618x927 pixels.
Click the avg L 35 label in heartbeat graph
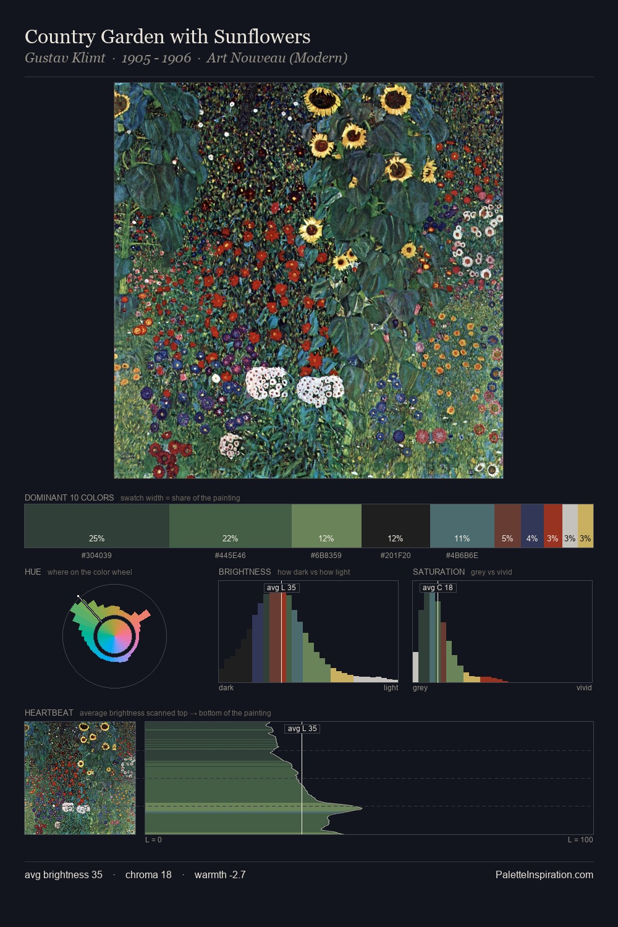pyautogui.click(x=302, y=729)
